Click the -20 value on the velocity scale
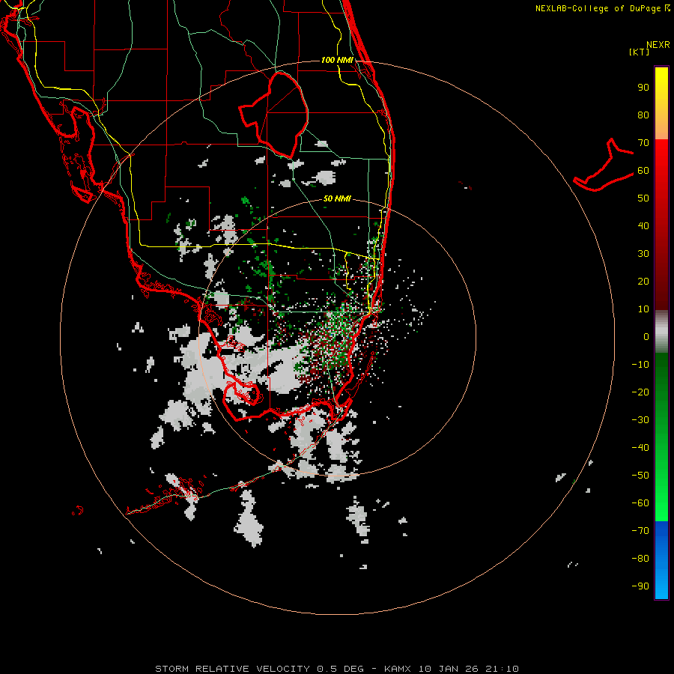The width and height of the screenshot is (674, 674). pos(640,392)
